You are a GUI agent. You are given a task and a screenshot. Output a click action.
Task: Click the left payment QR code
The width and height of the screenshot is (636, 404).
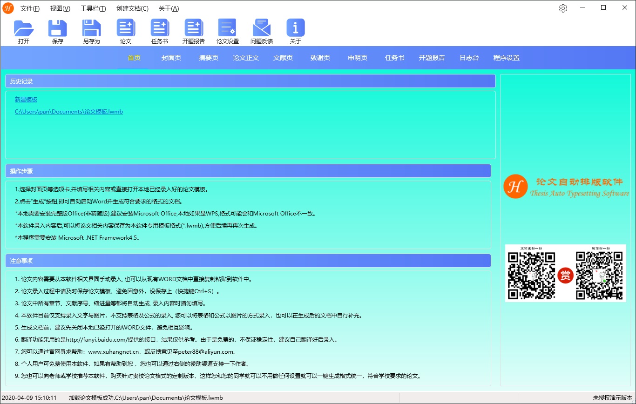(532, 276)
